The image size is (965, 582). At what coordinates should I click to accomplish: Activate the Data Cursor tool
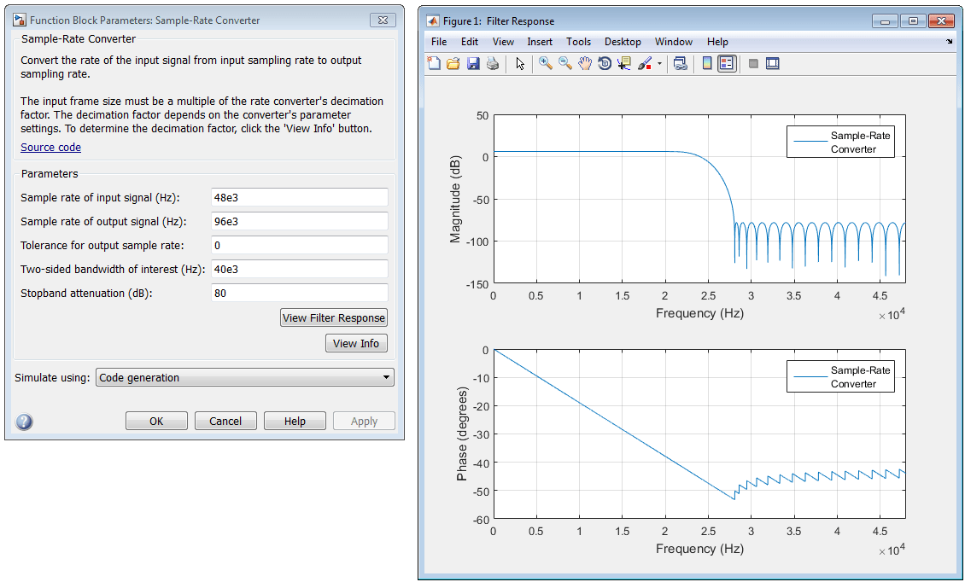click(624, 63)
